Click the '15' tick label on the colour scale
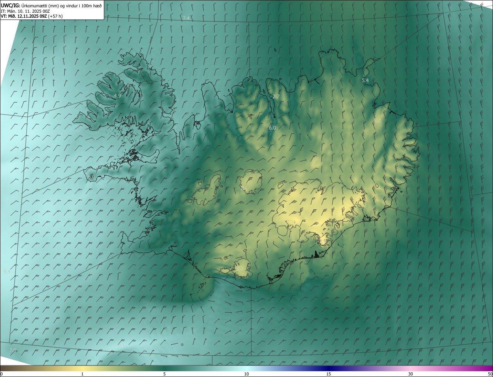Image resolution: width=493 pixels, height=377 pixels. tap(329, 374)
